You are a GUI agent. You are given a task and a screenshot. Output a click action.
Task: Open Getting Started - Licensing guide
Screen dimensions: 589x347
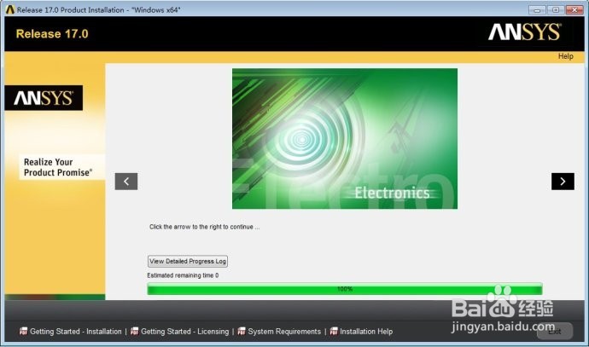(185, 332)
